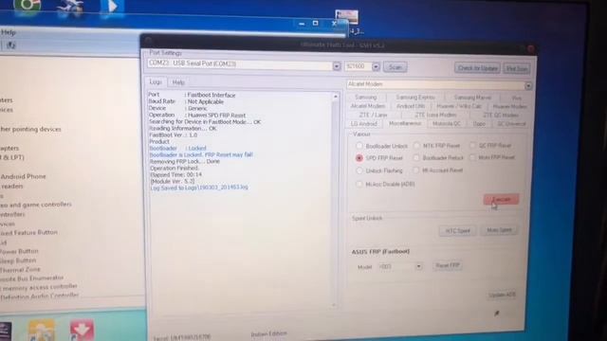This screenshot has height=341, width=607.
Task: Open the Huawei Modem tab
Action: (x=509, y=106)
